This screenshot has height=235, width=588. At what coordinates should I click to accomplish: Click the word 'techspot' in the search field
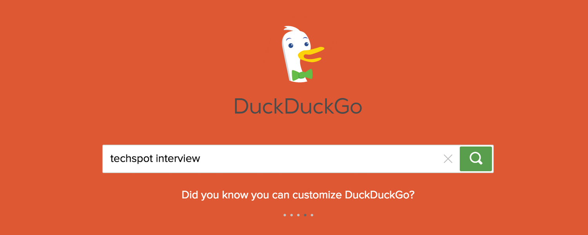(132, 159)
